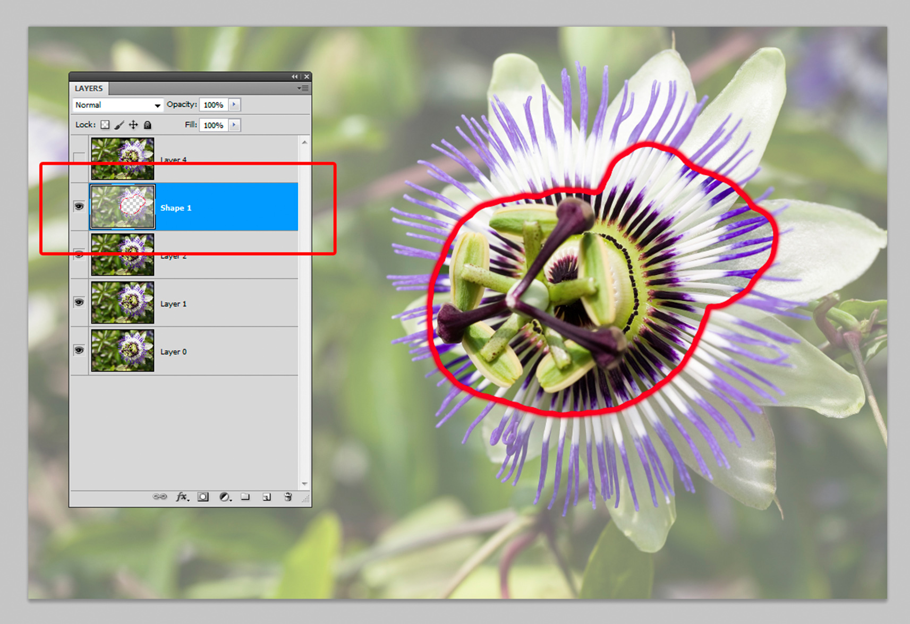Enable lock all padlock icon
Image resolution: width=910 pixels, height=624 pixels.
pyautogui.click(x=148, y=125)
